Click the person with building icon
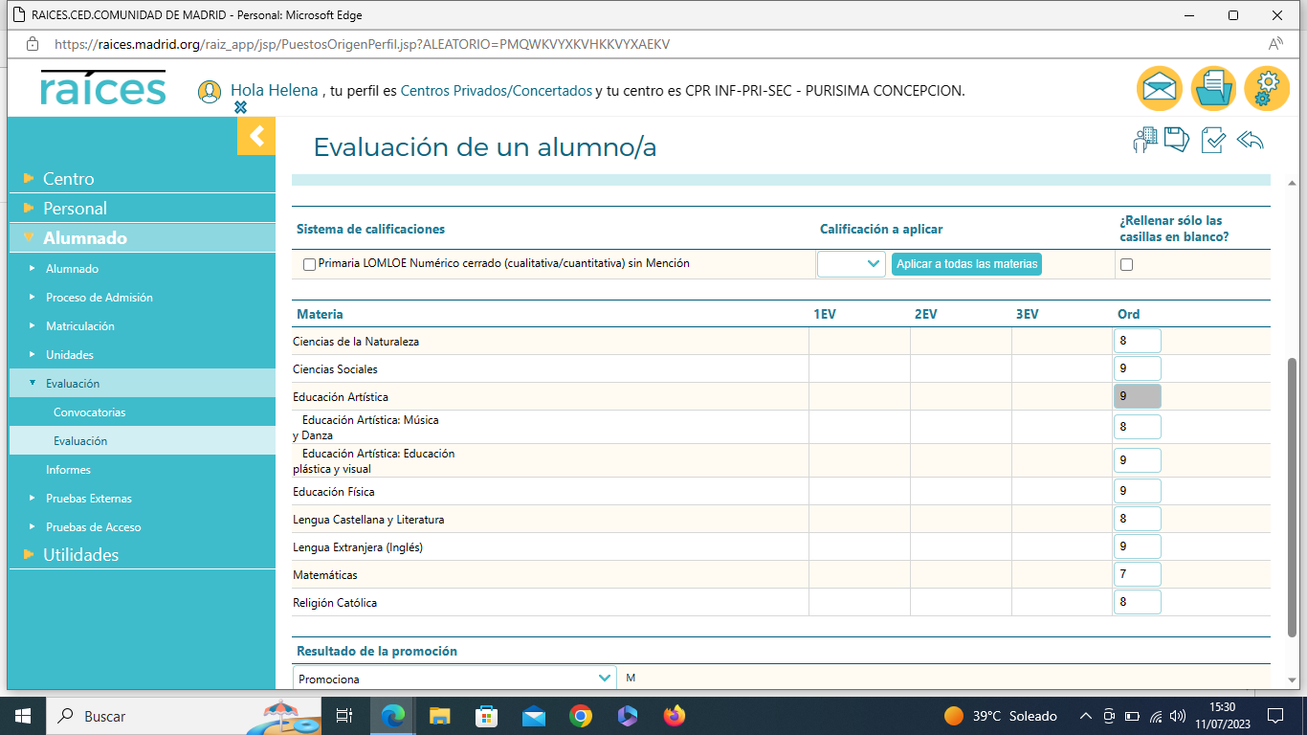Image resolution: width=1307 pixels, height=735 pixels. click(x=1144, y=141)
